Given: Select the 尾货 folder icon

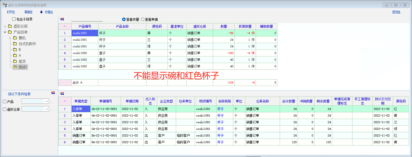Looking at the screenshot, I should tap(15, 61).
